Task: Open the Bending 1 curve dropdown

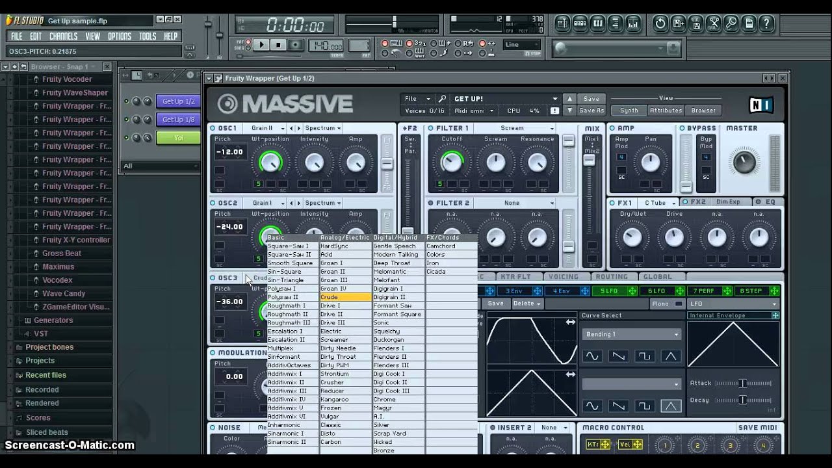Action: (630, 334)
